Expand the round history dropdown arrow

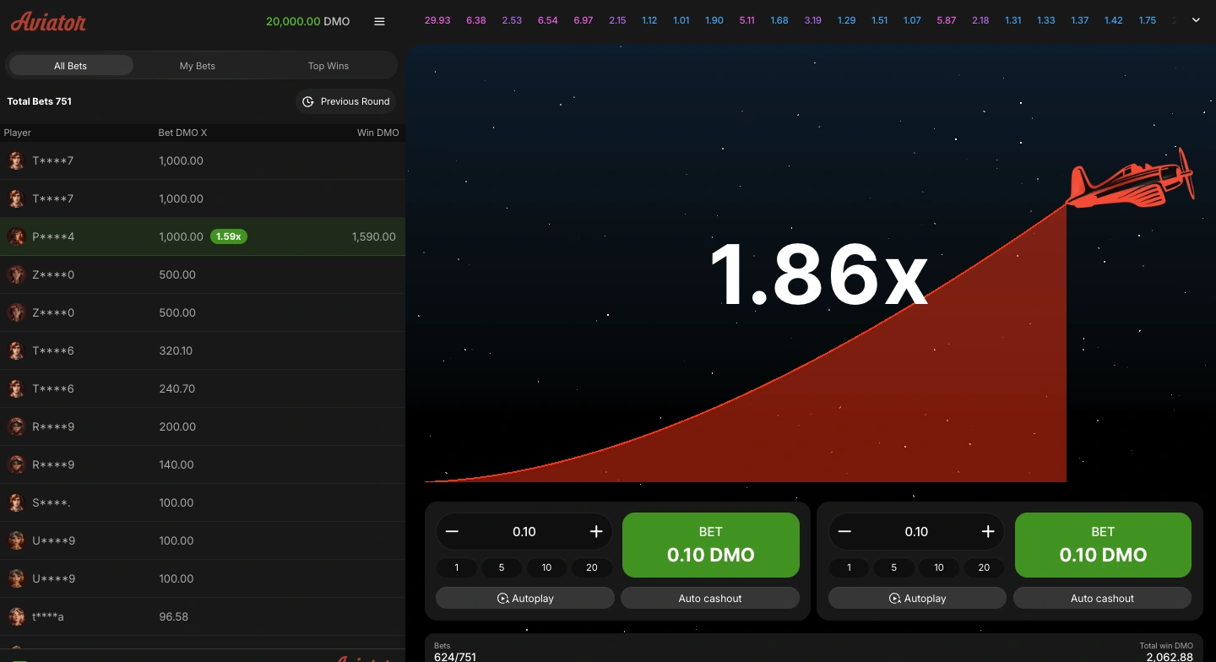[x=1196, y=20]
